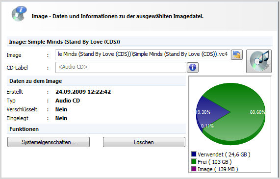The image size is (280, 179).
Task: Click the Frei ( 103 GB ) legend text
Action: 215,162
